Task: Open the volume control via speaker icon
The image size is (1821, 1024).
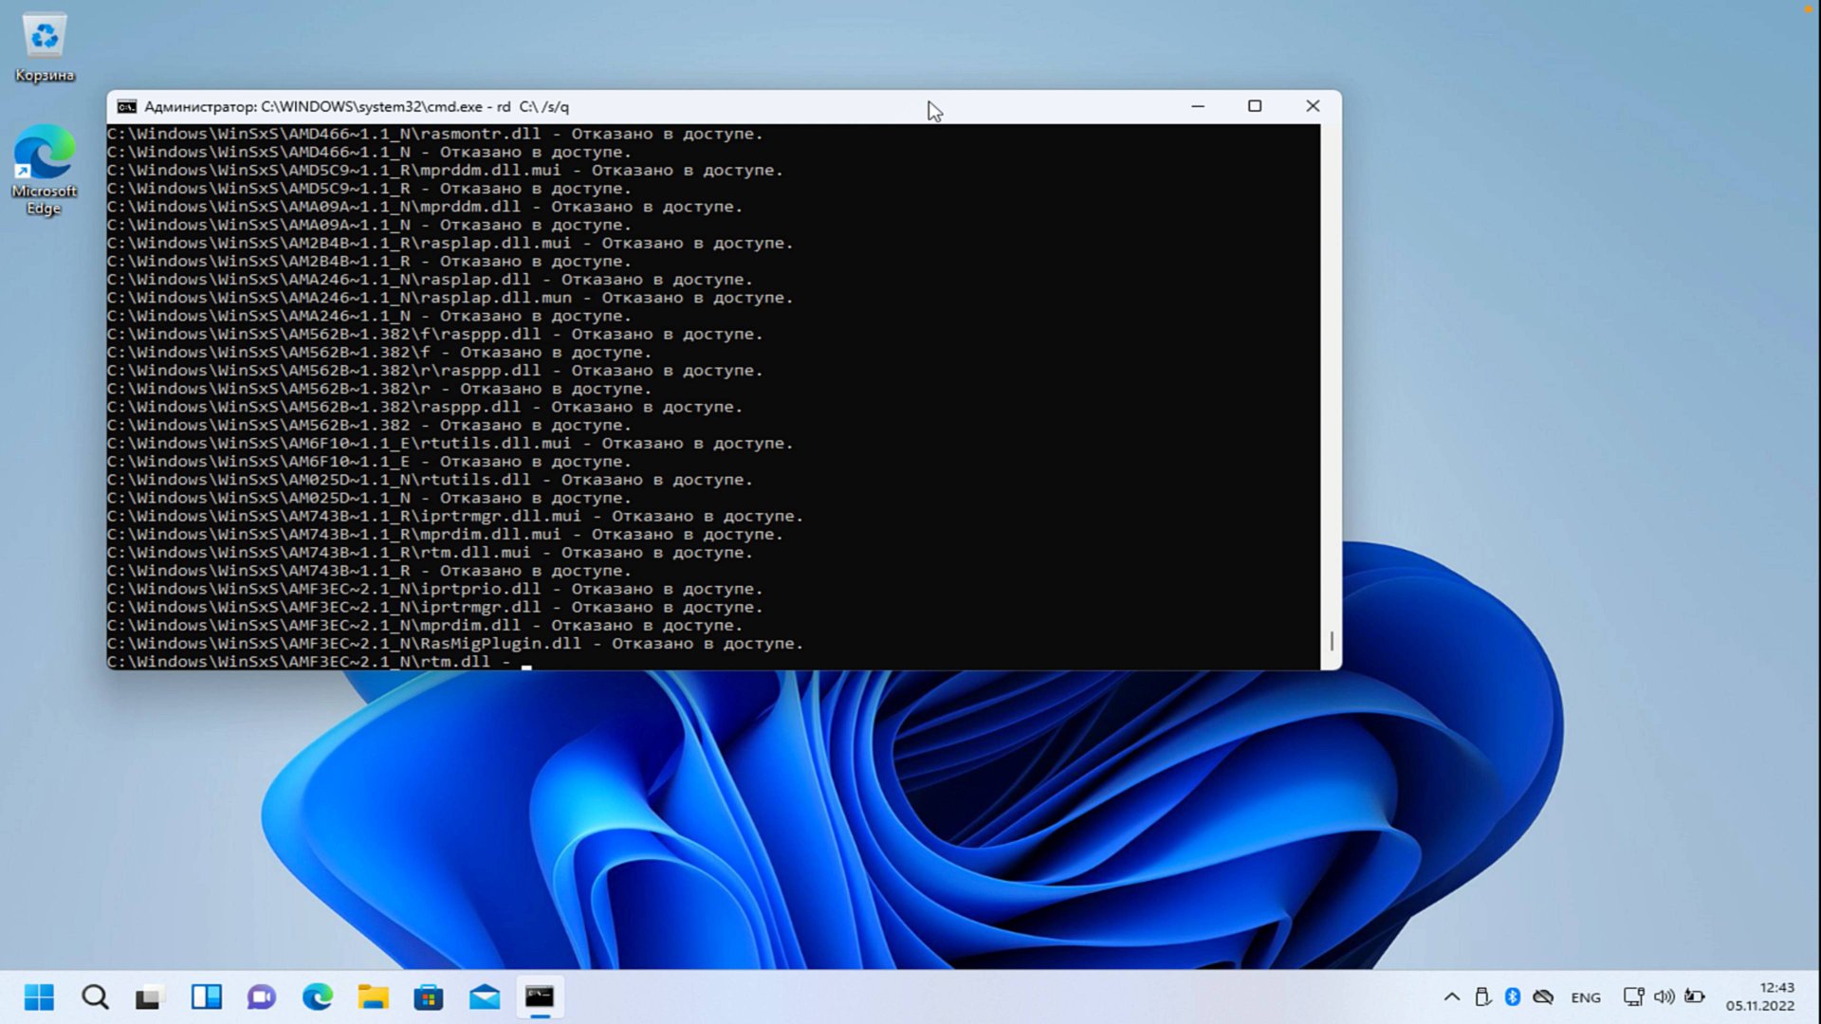Action: tap(1665, 997)
